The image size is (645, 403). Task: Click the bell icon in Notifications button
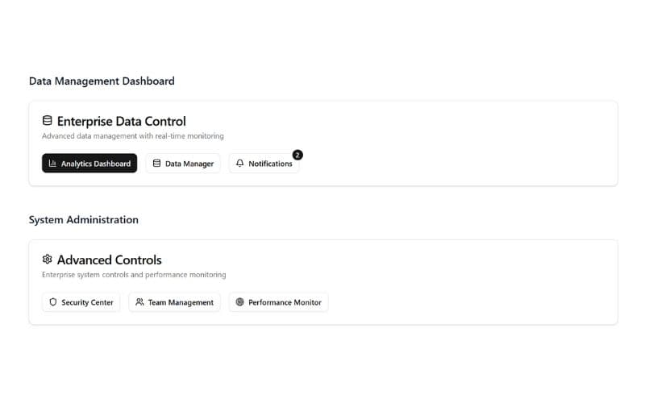(239, 164)
